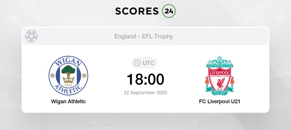Click the 18:00 kickoff time
291x130 pixels.
(x=145, y=79)
